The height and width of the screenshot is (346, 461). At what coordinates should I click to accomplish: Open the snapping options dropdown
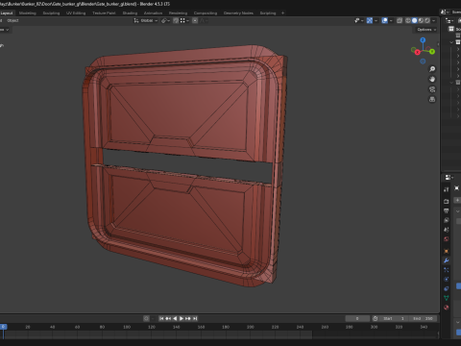pos(184,20)
